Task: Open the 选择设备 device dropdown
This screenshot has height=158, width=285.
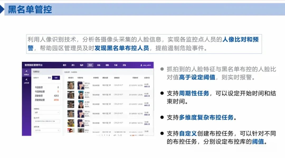Action: [x=47, y=130]
